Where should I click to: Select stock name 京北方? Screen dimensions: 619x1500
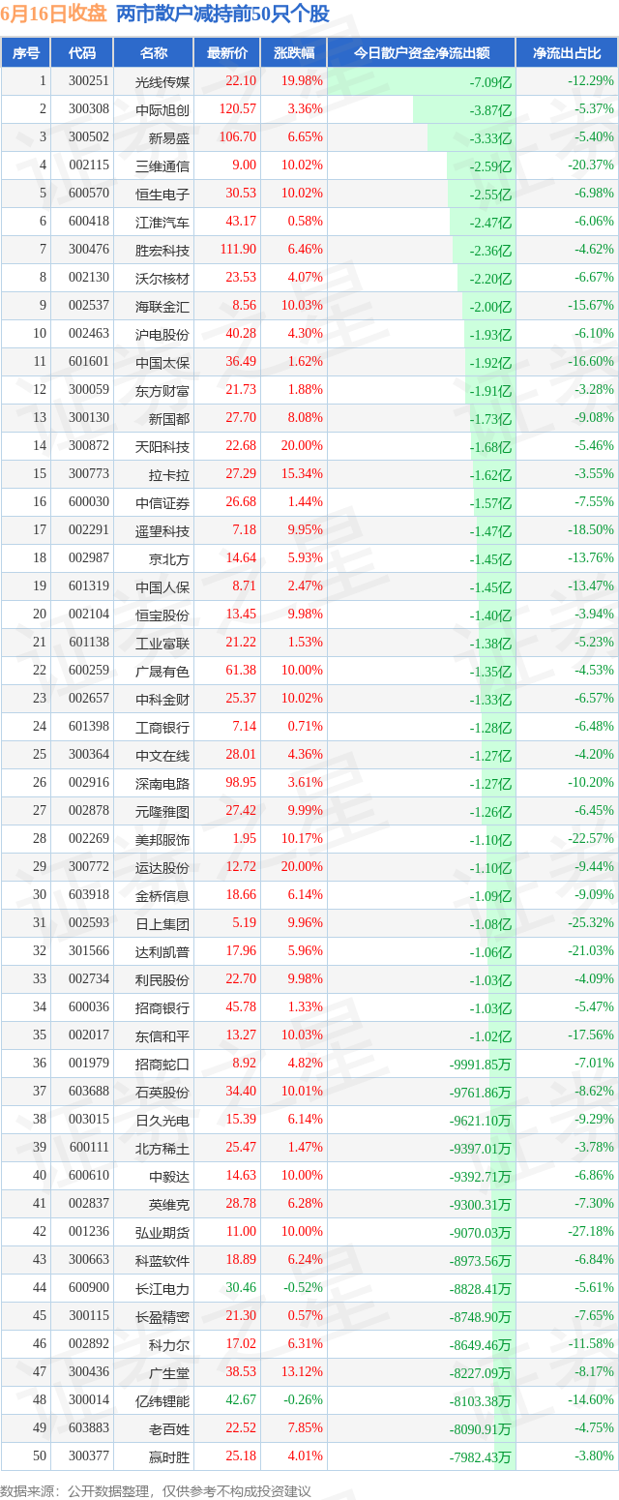169,558
